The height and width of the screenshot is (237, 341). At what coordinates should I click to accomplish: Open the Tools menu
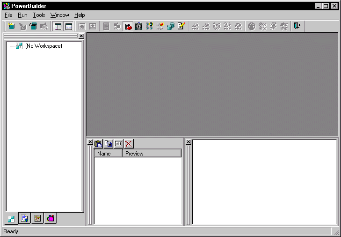[39, 15]
